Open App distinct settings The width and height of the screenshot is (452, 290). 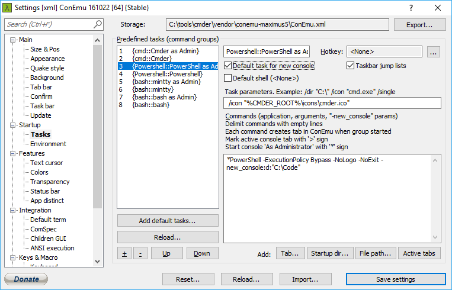[x=47, y=201]
